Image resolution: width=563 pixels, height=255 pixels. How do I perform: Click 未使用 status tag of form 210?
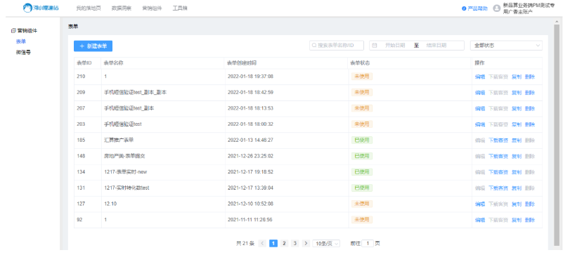pyautogui.click(x=361, y=77)
